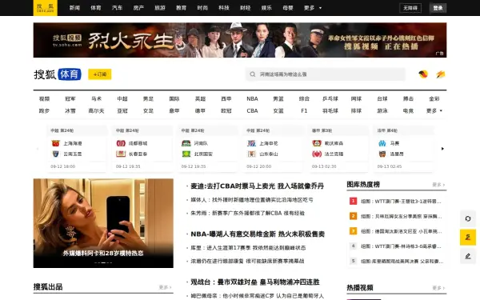480x300 pixels.
Task: Click Frankfurt 法兰克福 team logo
Action: click(317, 154)
